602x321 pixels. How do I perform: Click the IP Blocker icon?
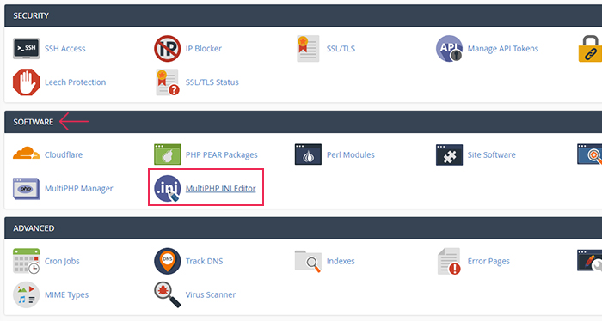click(168, 49)
